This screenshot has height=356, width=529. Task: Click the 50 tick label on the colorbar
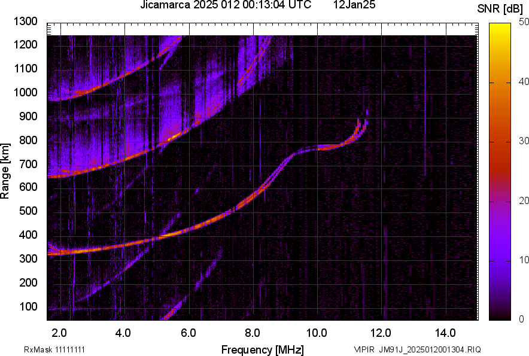pos(524,22)
